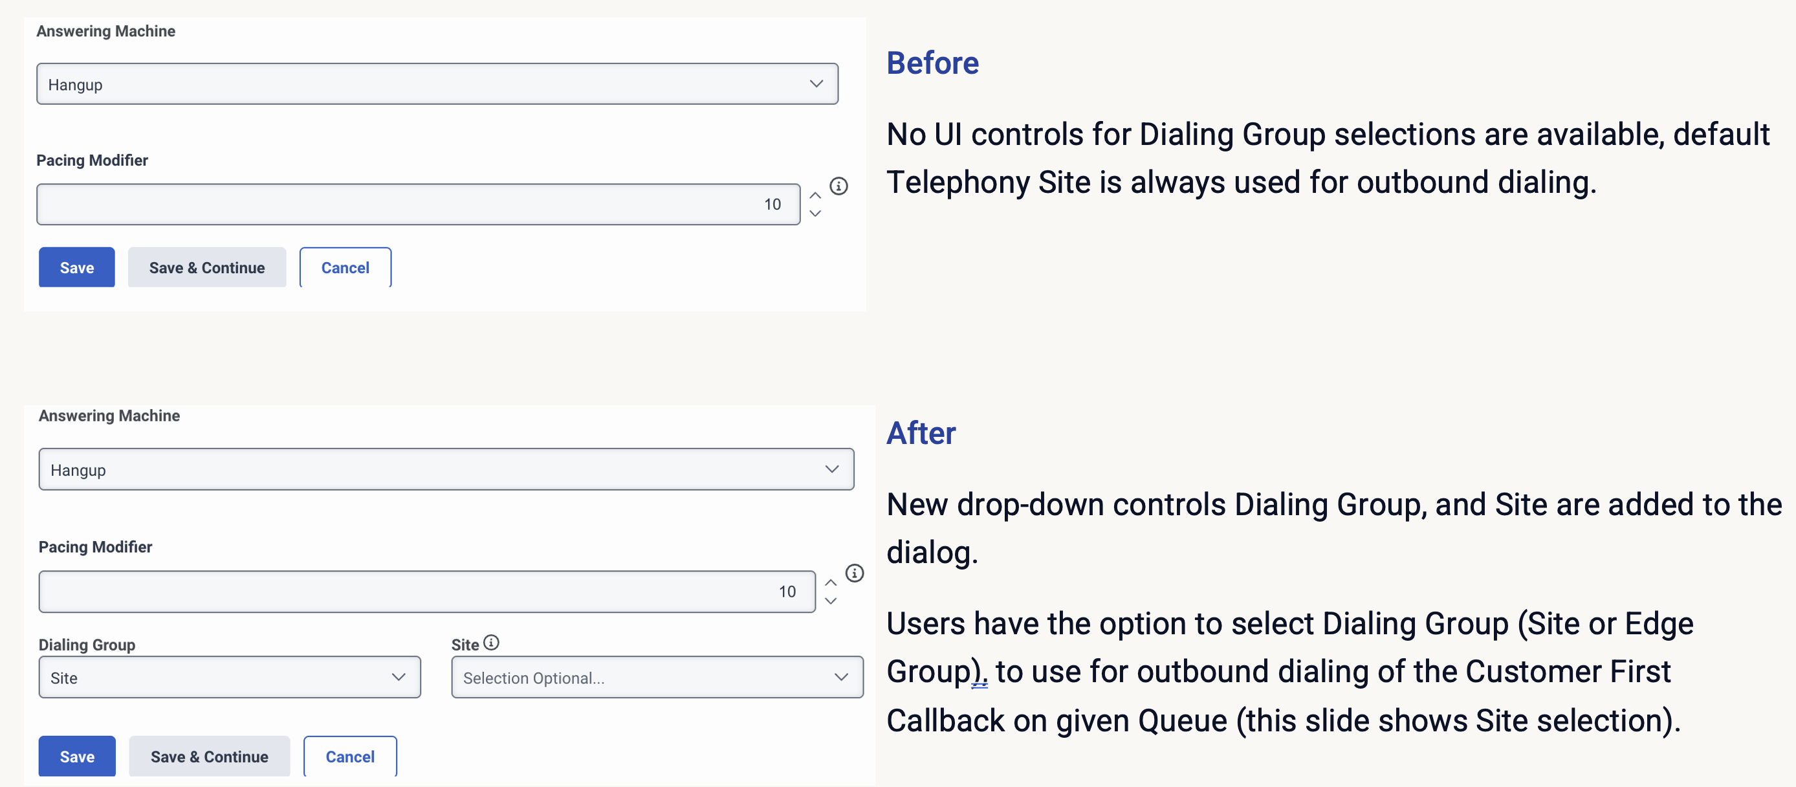The image size is (1796, 787).
Task: Expand the Dialing Group dropdown
Action: coord(230,678)
